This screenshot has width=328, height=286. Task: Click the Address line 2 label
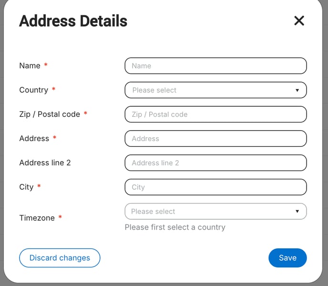[x=45, y=163]
